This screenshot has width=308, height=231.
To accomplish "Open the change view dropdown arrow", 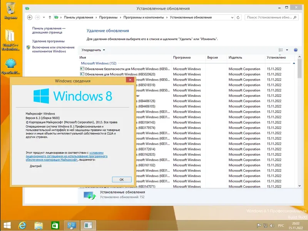I will 286,50.
